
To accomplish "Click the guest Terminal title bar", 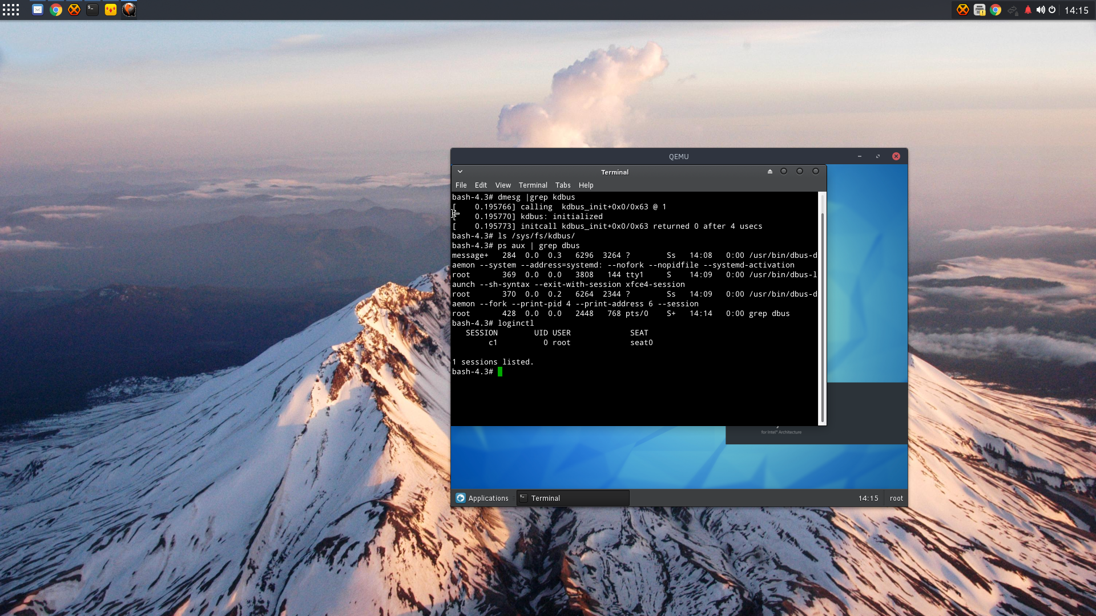I will coord(615,172).
